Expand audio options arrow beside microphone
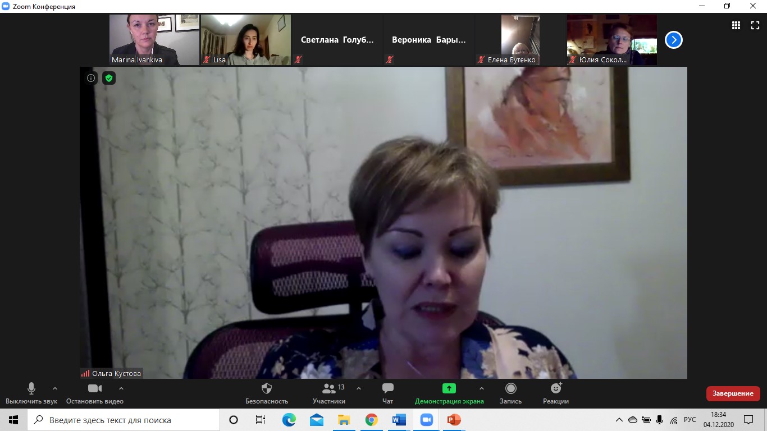Viewport: 767px width, 431px height. pyautogui.click(x=54, y=388)
